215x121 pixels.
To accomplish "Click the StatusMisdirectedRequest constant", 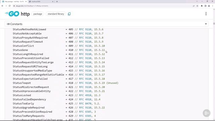I will [x=31, y=87].
